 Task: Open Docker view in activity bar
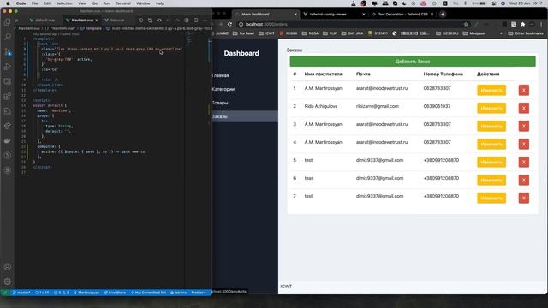8,140
